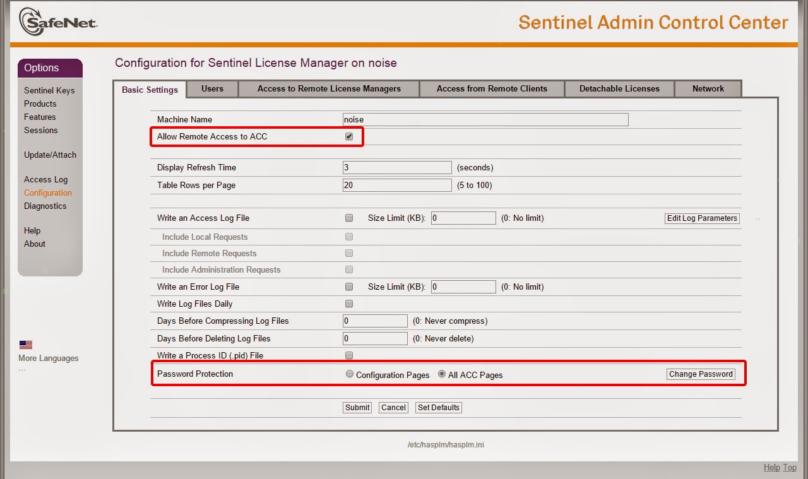Click the Help link in the footer
This screenshot has height=479, width=808.
coord(772,467)
